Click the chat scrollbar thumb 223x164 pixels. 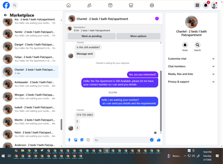[161, 101]
